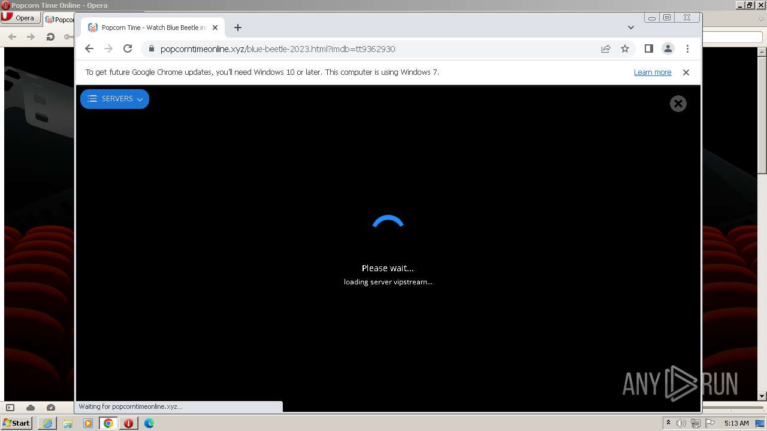Open Chrome profile avatar

click(x=668, y=48)
